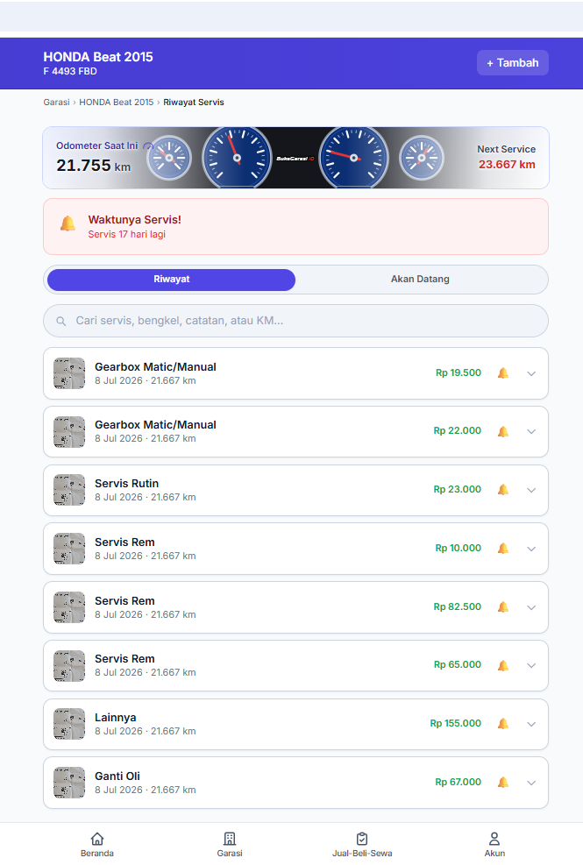
Task: Toggle reminder bell on Lainnya row
Action: 503,724
